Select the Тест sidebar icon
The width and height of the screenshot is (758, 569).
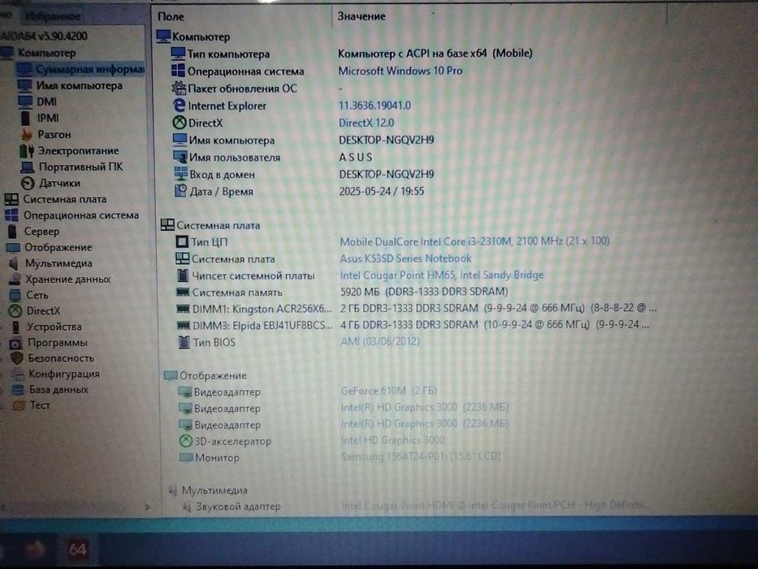click(19, 405)
